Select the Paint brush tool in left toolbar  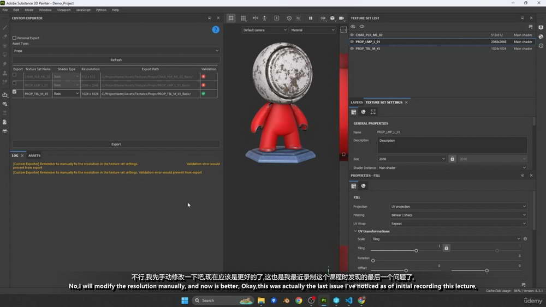point(5,28)
